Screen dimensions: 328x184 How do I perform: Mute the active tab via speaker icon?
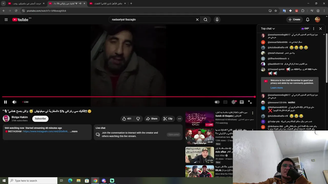pyautogui.click(x=80, y=4)
